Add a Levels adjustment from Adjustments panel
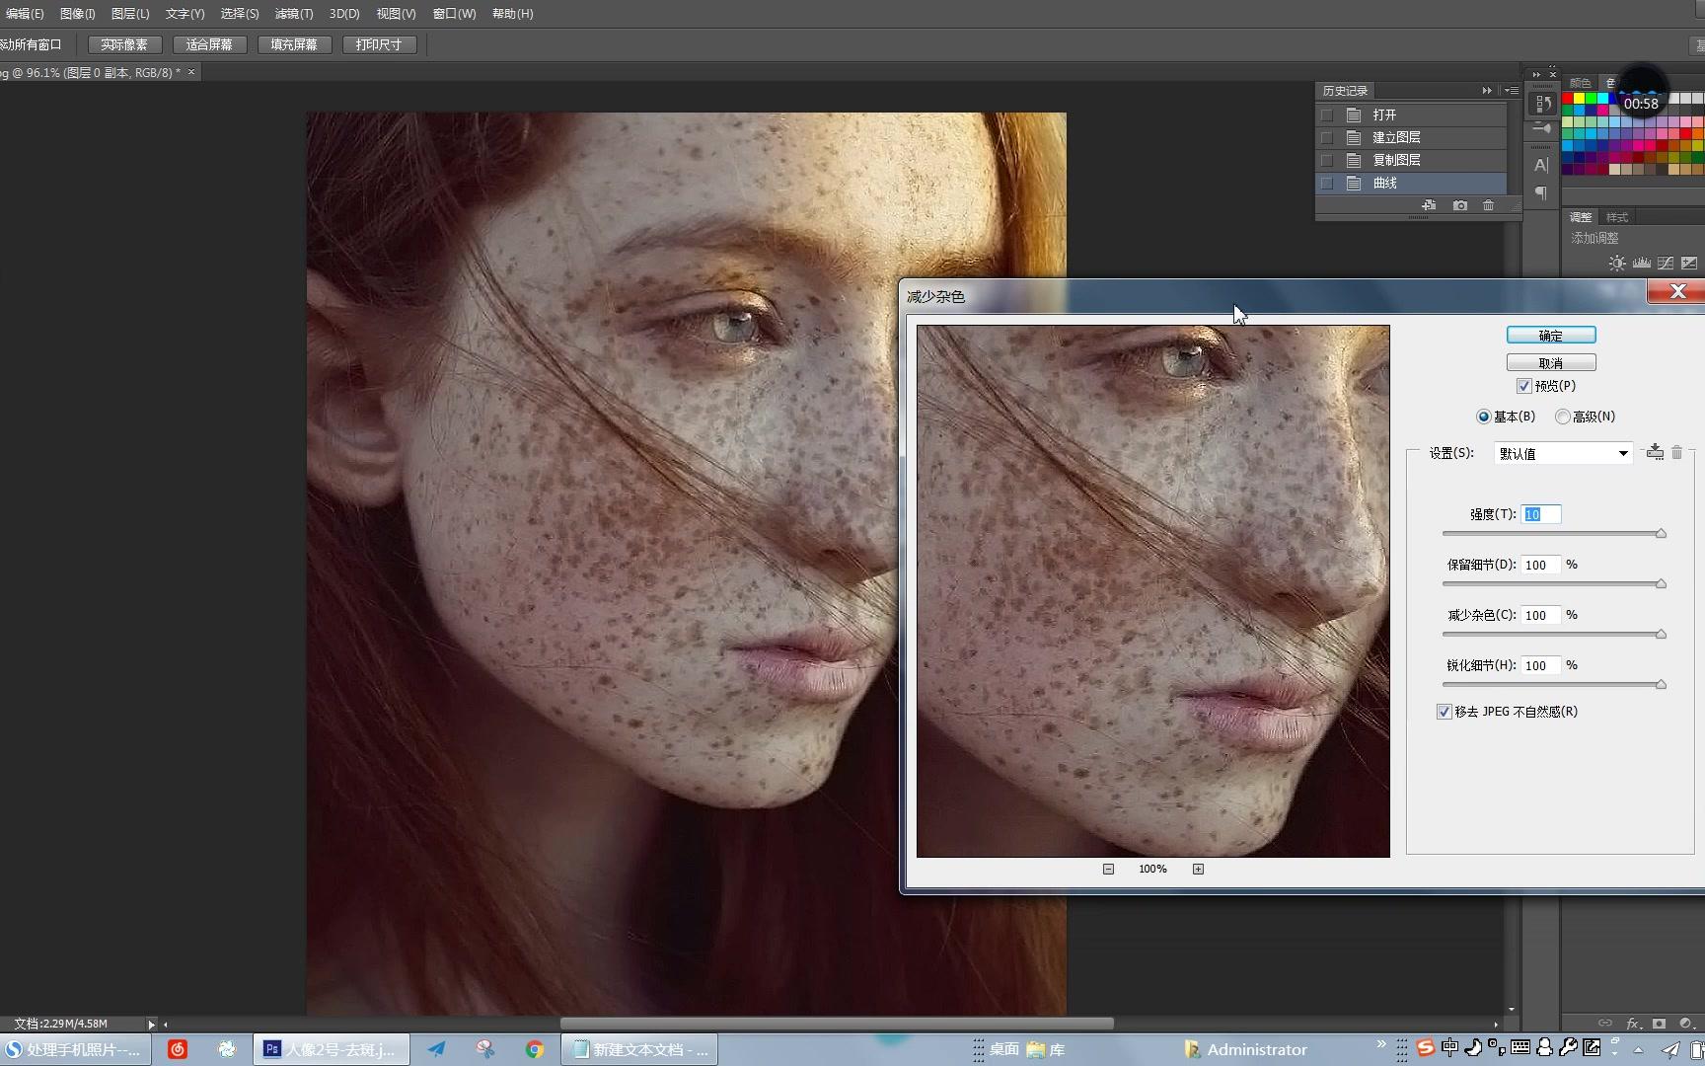Screen dimensions: 1705x1066 coord(1642,264)
